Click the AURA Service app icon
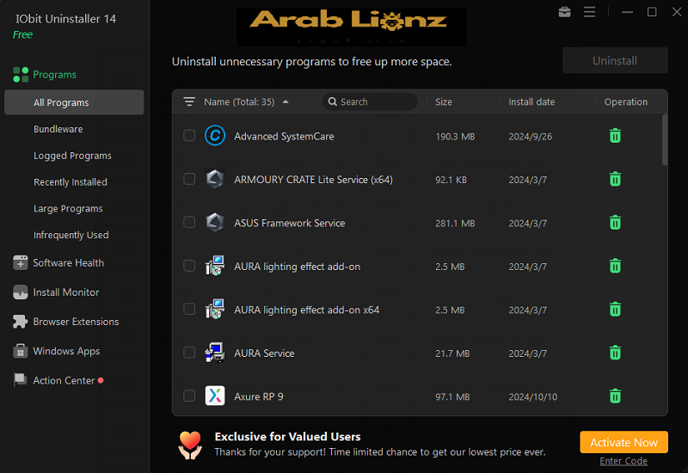688x473 pixels. 215,353
